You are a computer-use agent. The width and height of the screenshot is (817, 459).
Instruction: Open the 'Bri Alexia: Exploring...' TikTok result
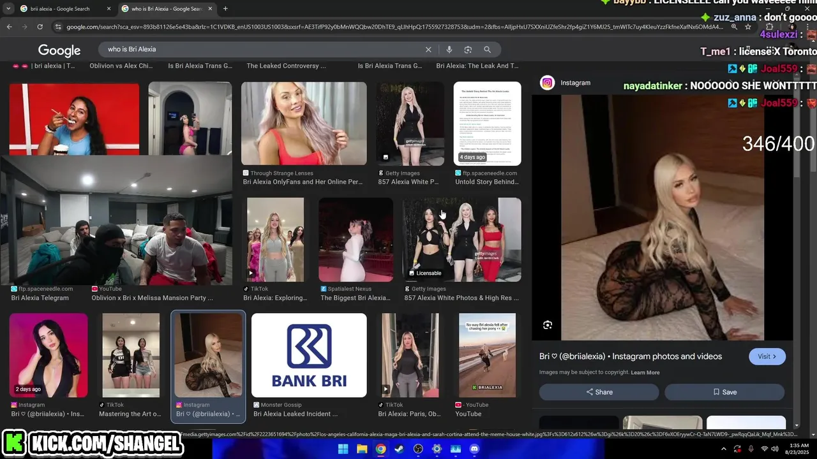[275, 298]
